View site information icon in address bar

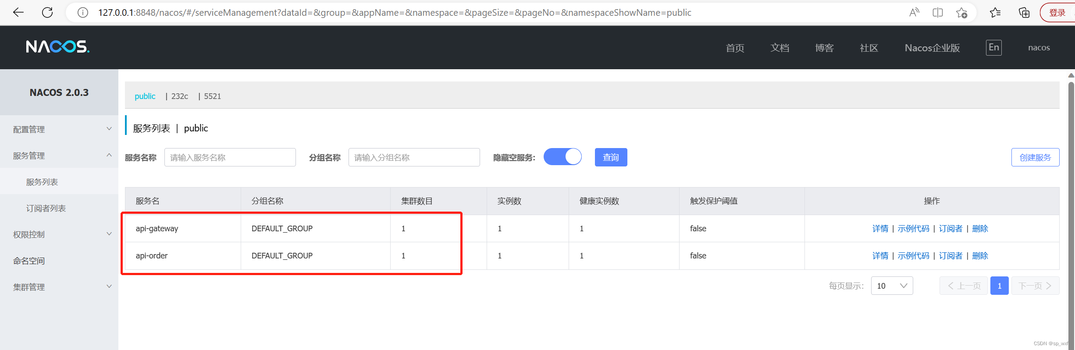82,13
